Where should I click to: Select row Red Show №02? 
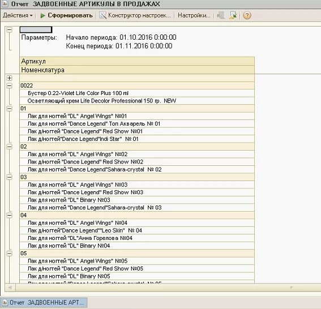(137, 162)
